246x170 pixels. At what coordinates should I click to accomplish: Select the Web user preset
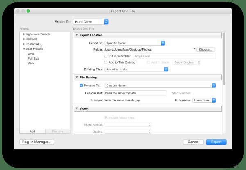click(31, 64)
